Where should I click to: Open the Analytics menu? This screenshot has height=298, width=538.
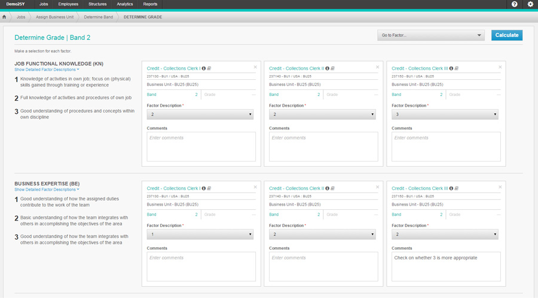pos(125,4)
